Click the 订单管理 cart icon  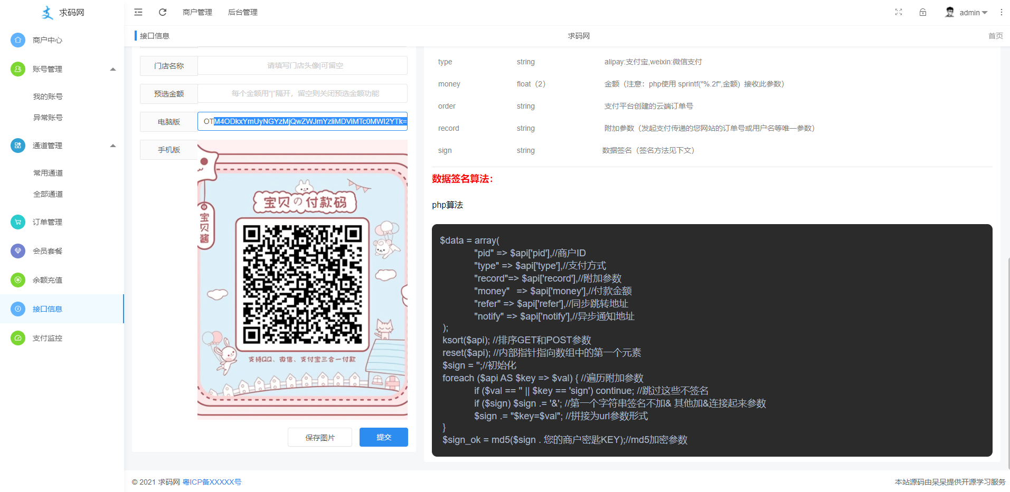[18, 222]
